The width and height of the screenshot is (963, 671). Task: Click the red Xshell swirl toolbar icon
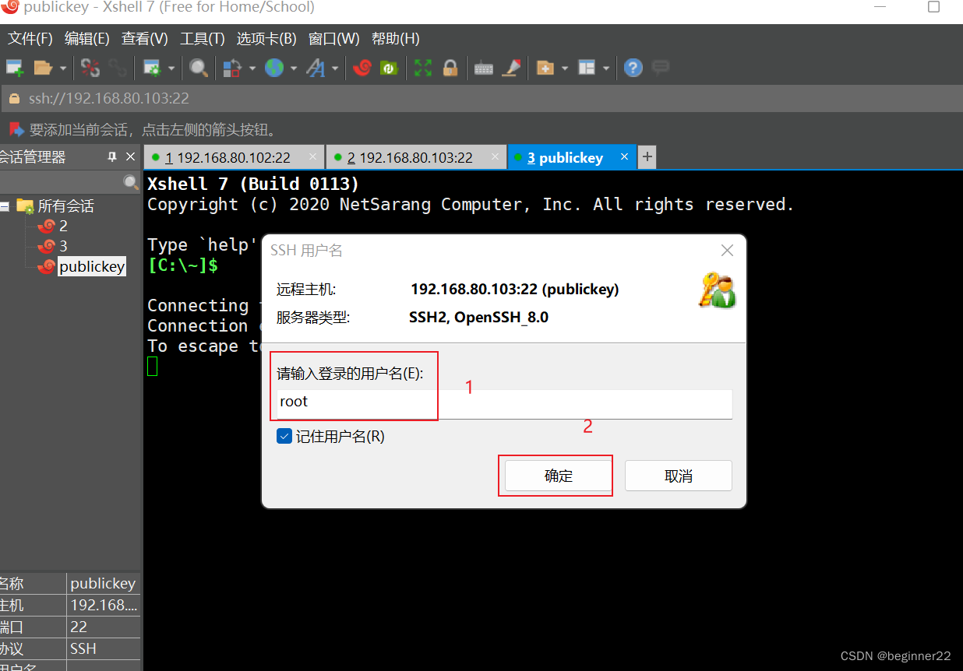tap(362, 69)
